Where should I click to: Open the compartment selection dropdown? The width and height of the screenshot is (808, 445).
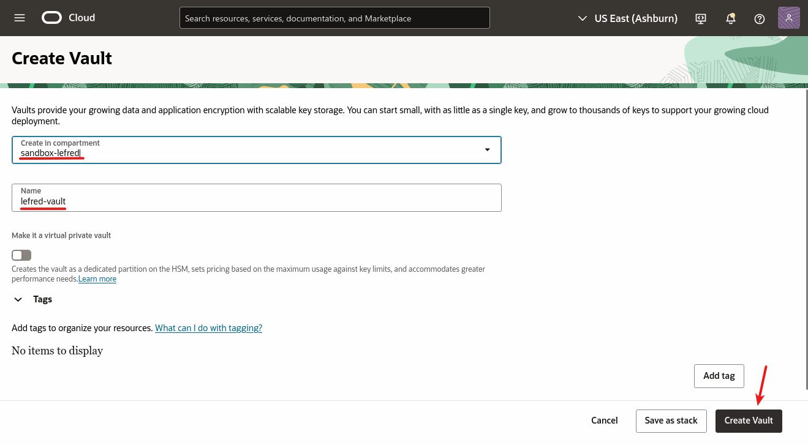(x=487, y=149)
